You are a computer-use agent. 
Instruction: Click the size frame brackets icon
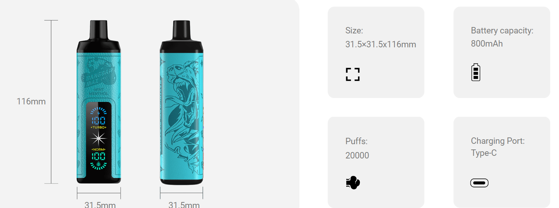click(x=353, y=74)
